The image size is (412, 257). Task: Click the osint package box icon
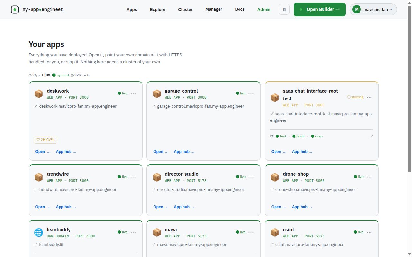[275, 233]
